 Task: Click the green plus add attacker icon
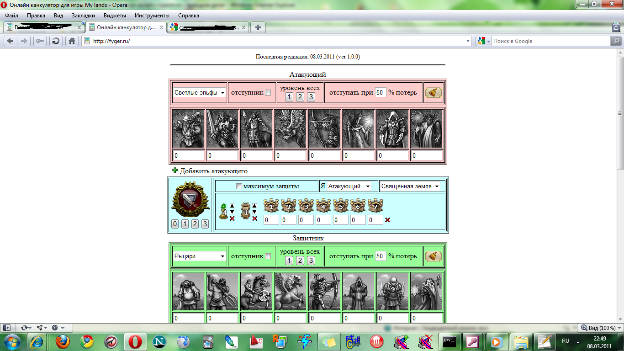click(175, 170)
